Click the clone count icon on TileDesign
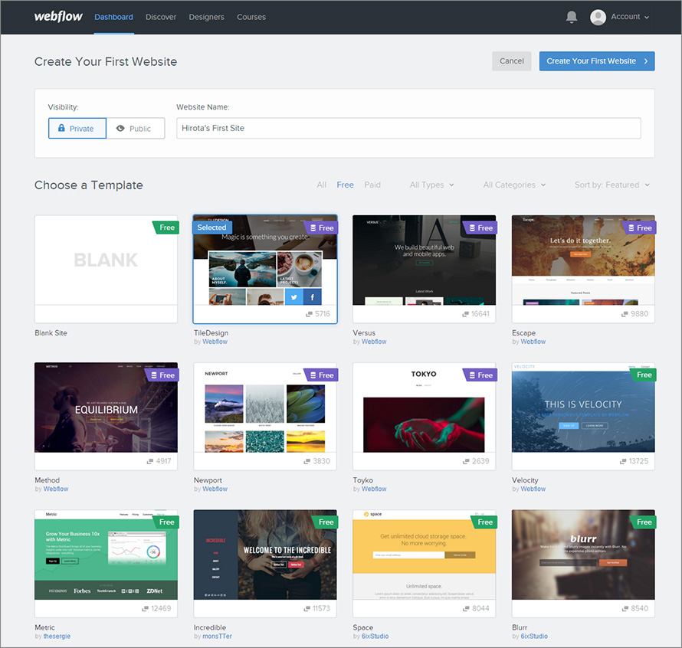This screenshot has width=682, height=648. (x=309, y=314)
